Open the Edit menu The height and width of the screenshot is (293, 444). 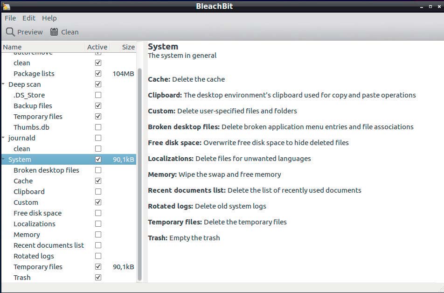(x=29, y=18)
